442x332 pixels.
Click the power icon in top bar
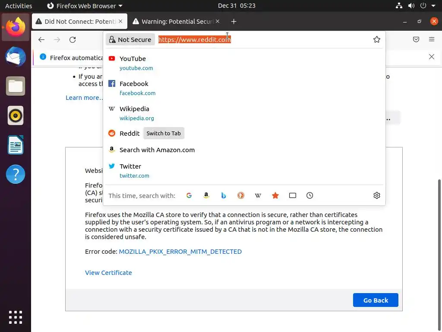(423, 6)
